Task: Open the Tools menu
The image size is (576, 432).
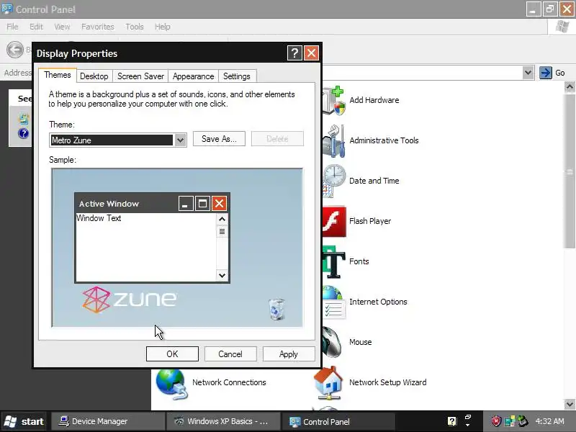Action: 135,27
